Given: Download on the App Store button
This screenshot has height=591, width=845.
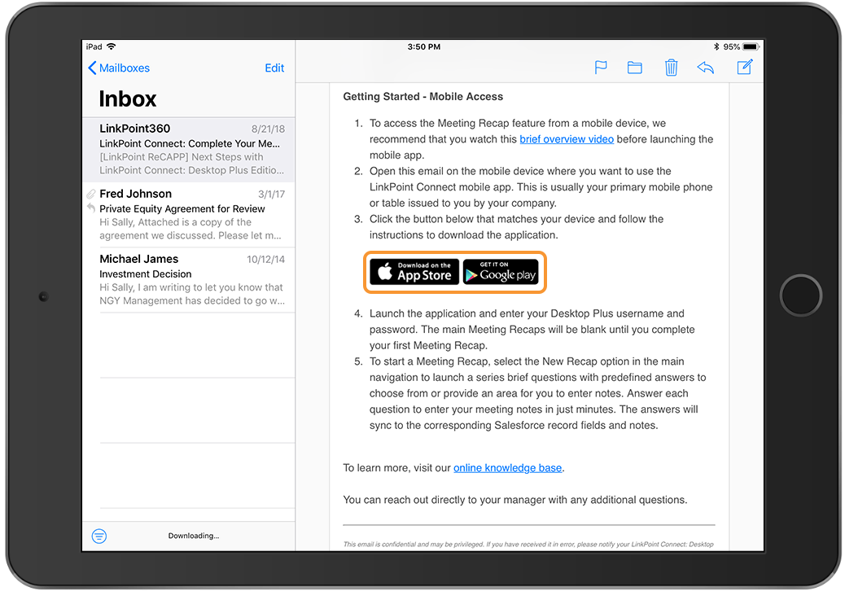Looking at the screenshot, I should [x=414, y=272].
